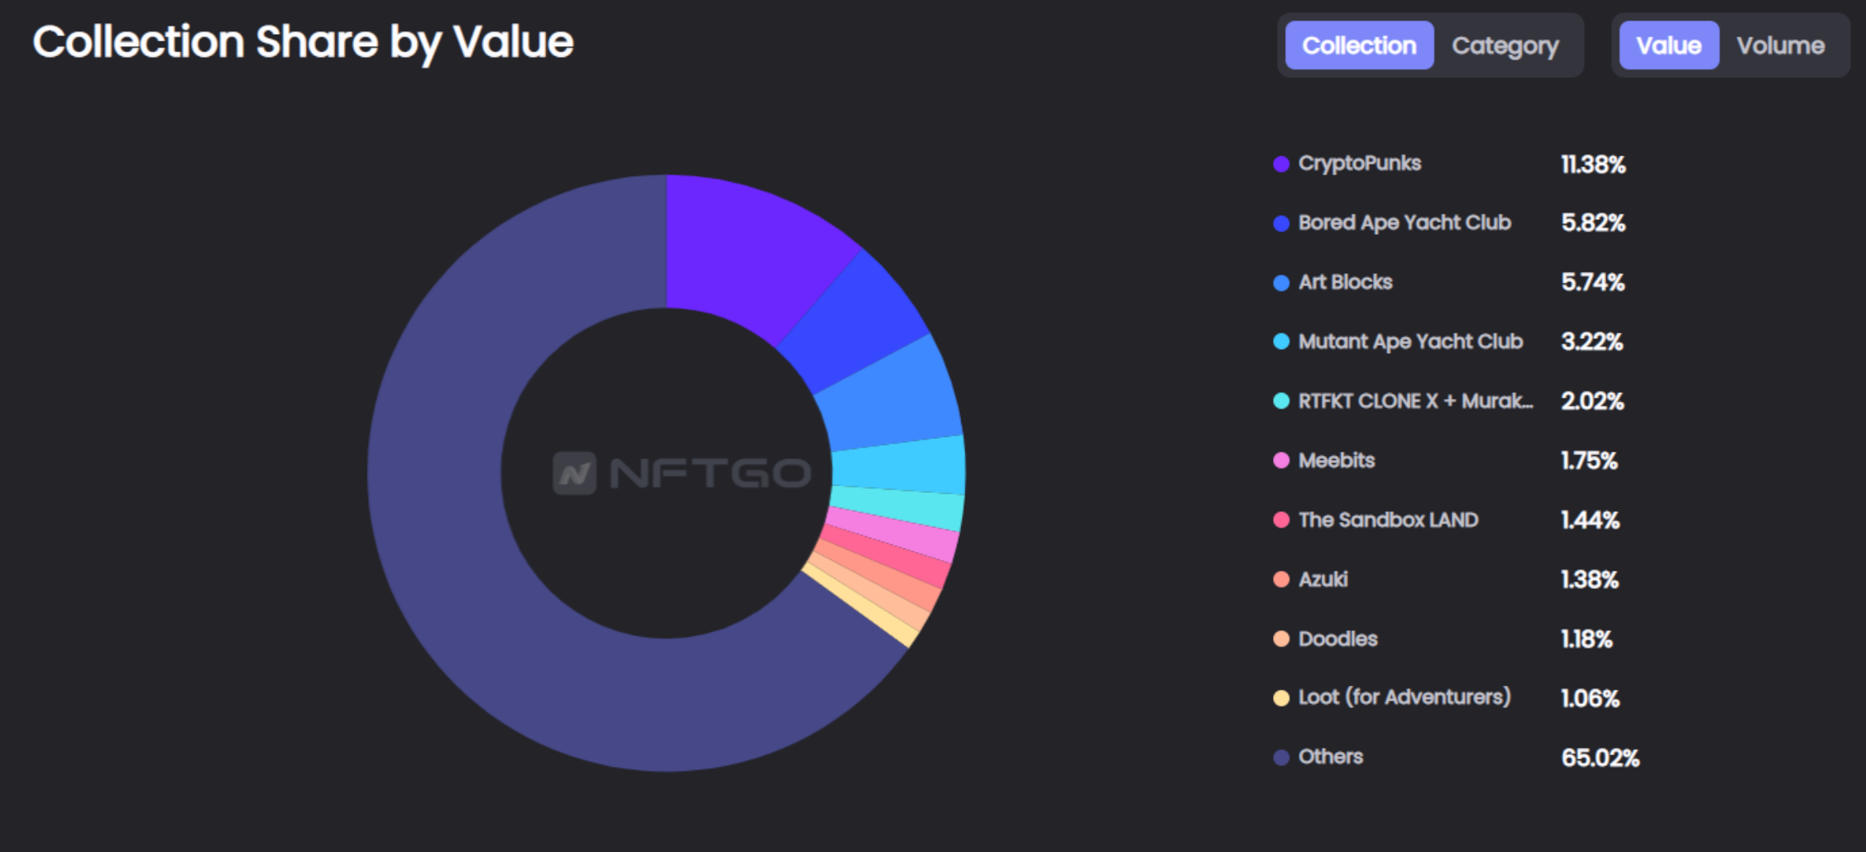Click the Doodles legend color dot
1866x852 pixels.
coord(1281,639)
